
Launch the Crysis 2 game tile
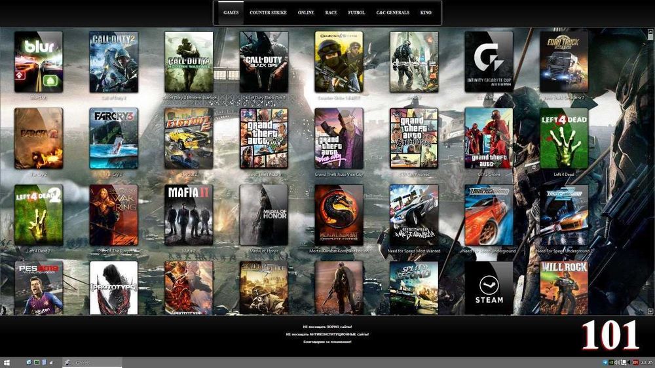414,61
